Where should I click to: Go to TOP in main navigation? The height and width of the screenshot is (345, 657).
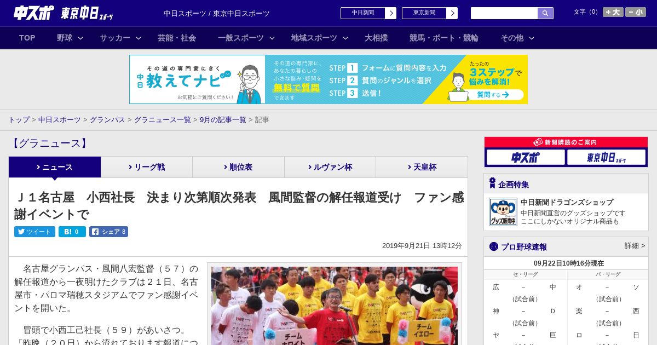[x=27, y=38]
